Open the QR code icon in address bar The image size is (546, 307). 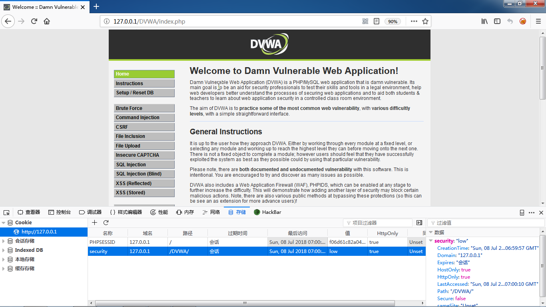[365, 22]
